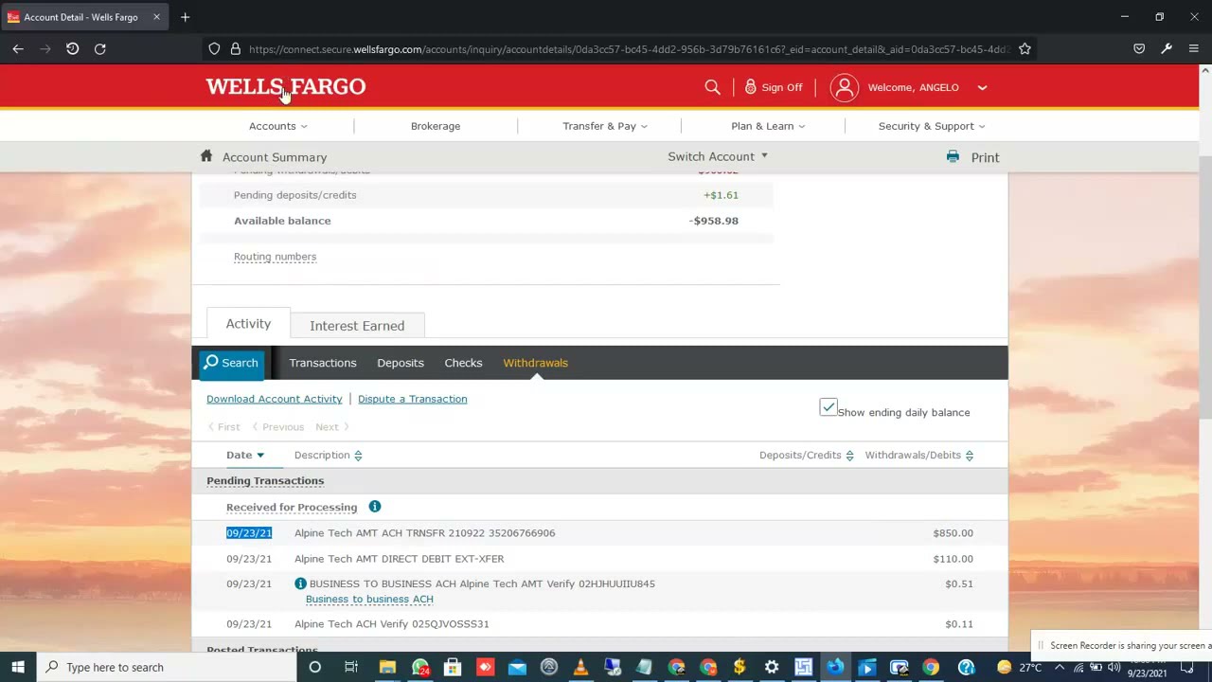
Task: Open File Explorer from taskbar
Action: 387,667
